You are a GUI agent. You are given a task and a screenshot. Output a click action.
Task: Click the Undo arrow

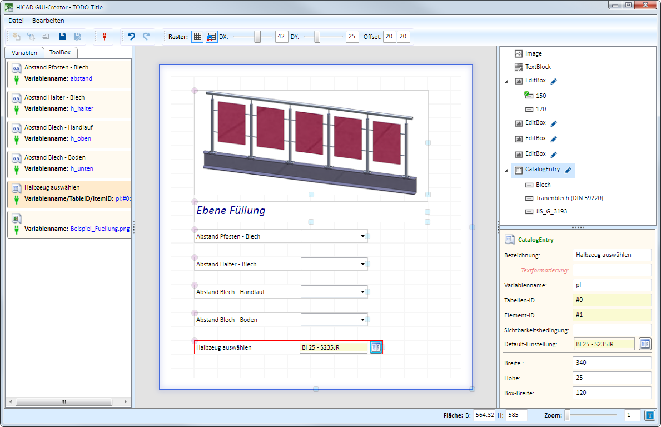(x=132, y=37)
